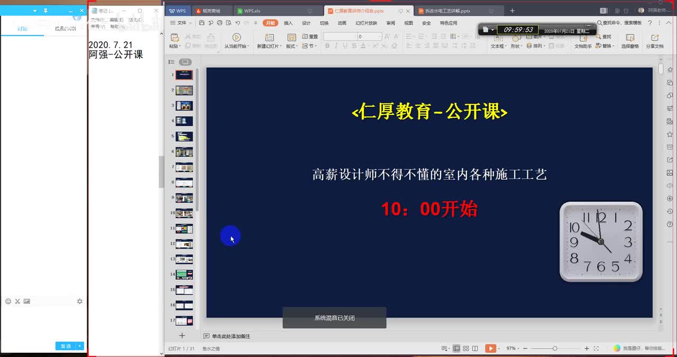Open quick access toolbar customize dropdown
Viewport: 677px width, 357px height.
click(255, 23)
